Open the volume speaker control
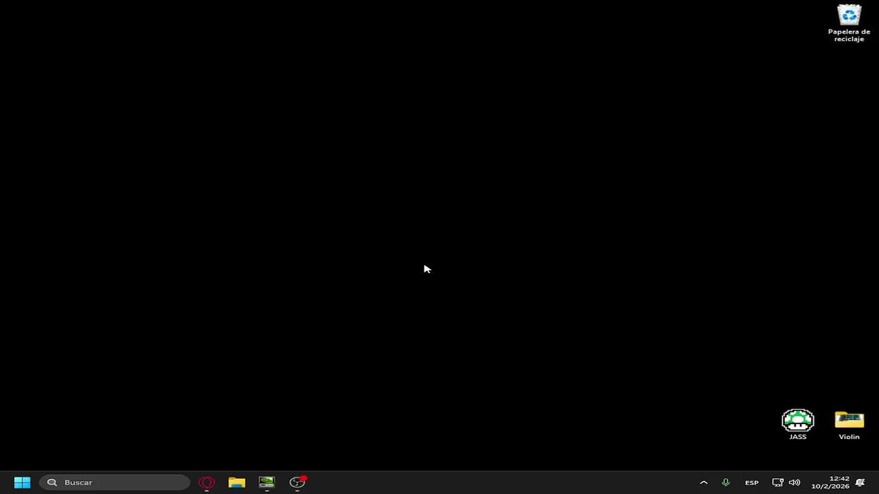Screen dimensions: 879x494 coord(795,482)
